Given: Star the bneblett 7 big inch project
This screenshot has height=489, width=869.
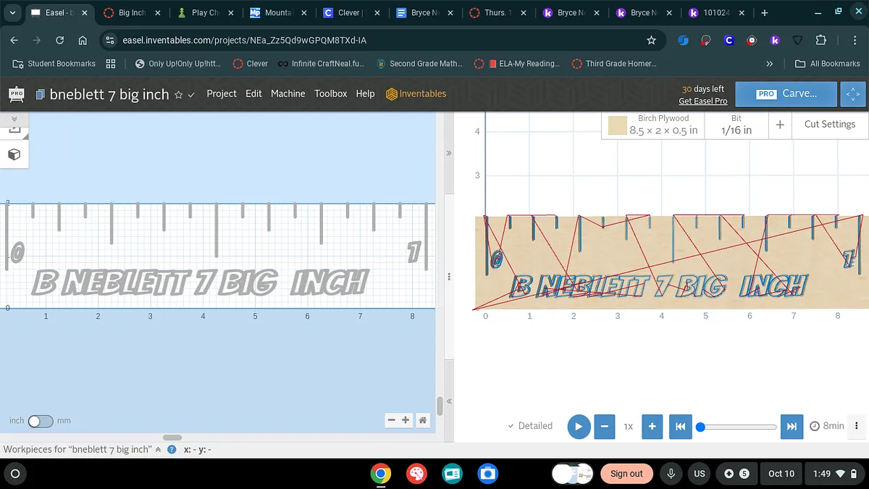Looking at the screenshot, I should point(178,95).
